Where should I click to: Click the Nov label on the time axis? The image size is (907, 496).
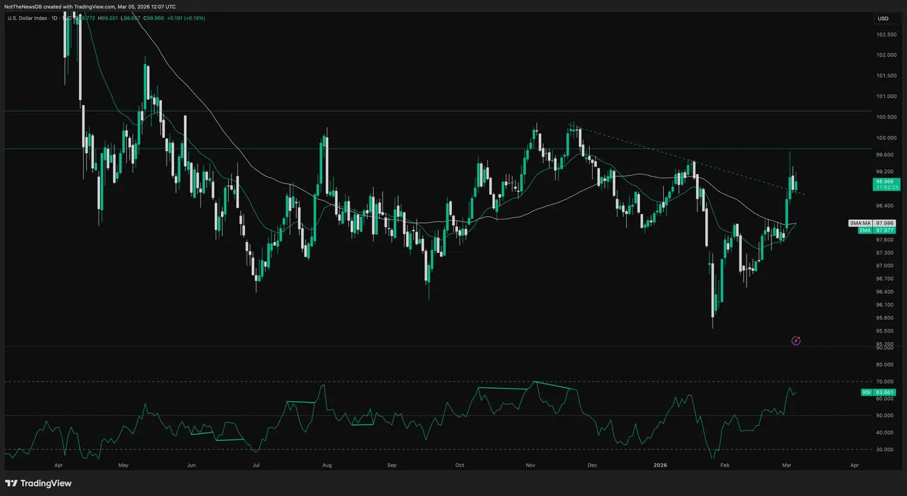[x=530, y=465]
